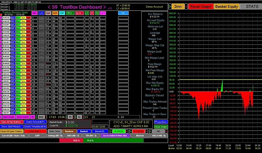Viewport: 262px width, 153px height.
Task: Switch to the Basket Equity view
Action: pyautogui.click(x=226, y=7)
